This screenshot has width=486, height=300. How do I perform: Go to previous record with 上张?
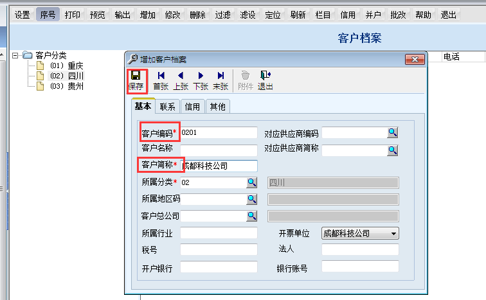tap(181, 81)
